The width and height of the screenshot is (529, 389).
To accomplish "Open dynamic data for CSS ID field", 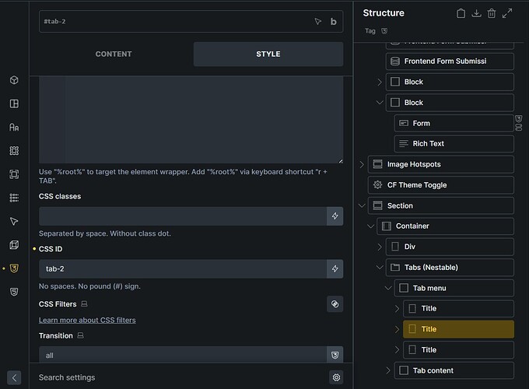I will tap(335, 268).
